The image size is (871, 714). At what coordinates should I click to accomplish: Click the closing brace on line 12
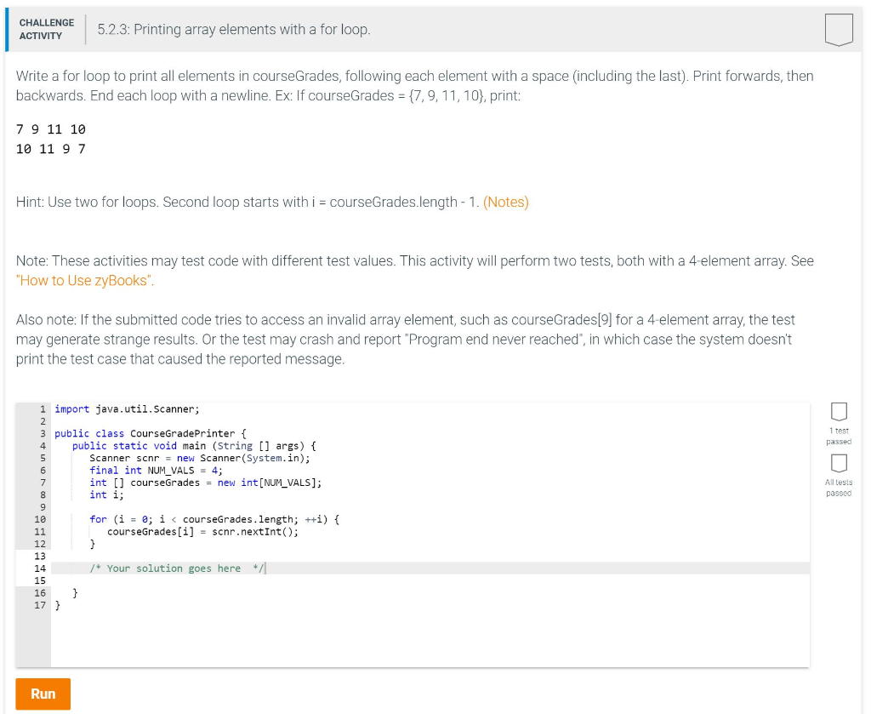tap(92, 544)
